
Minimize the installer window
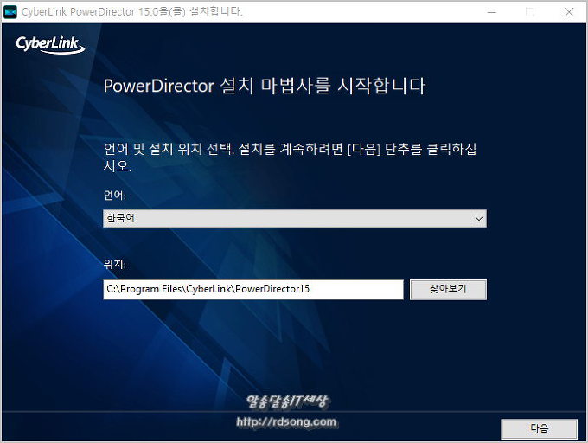pos(492,12)
